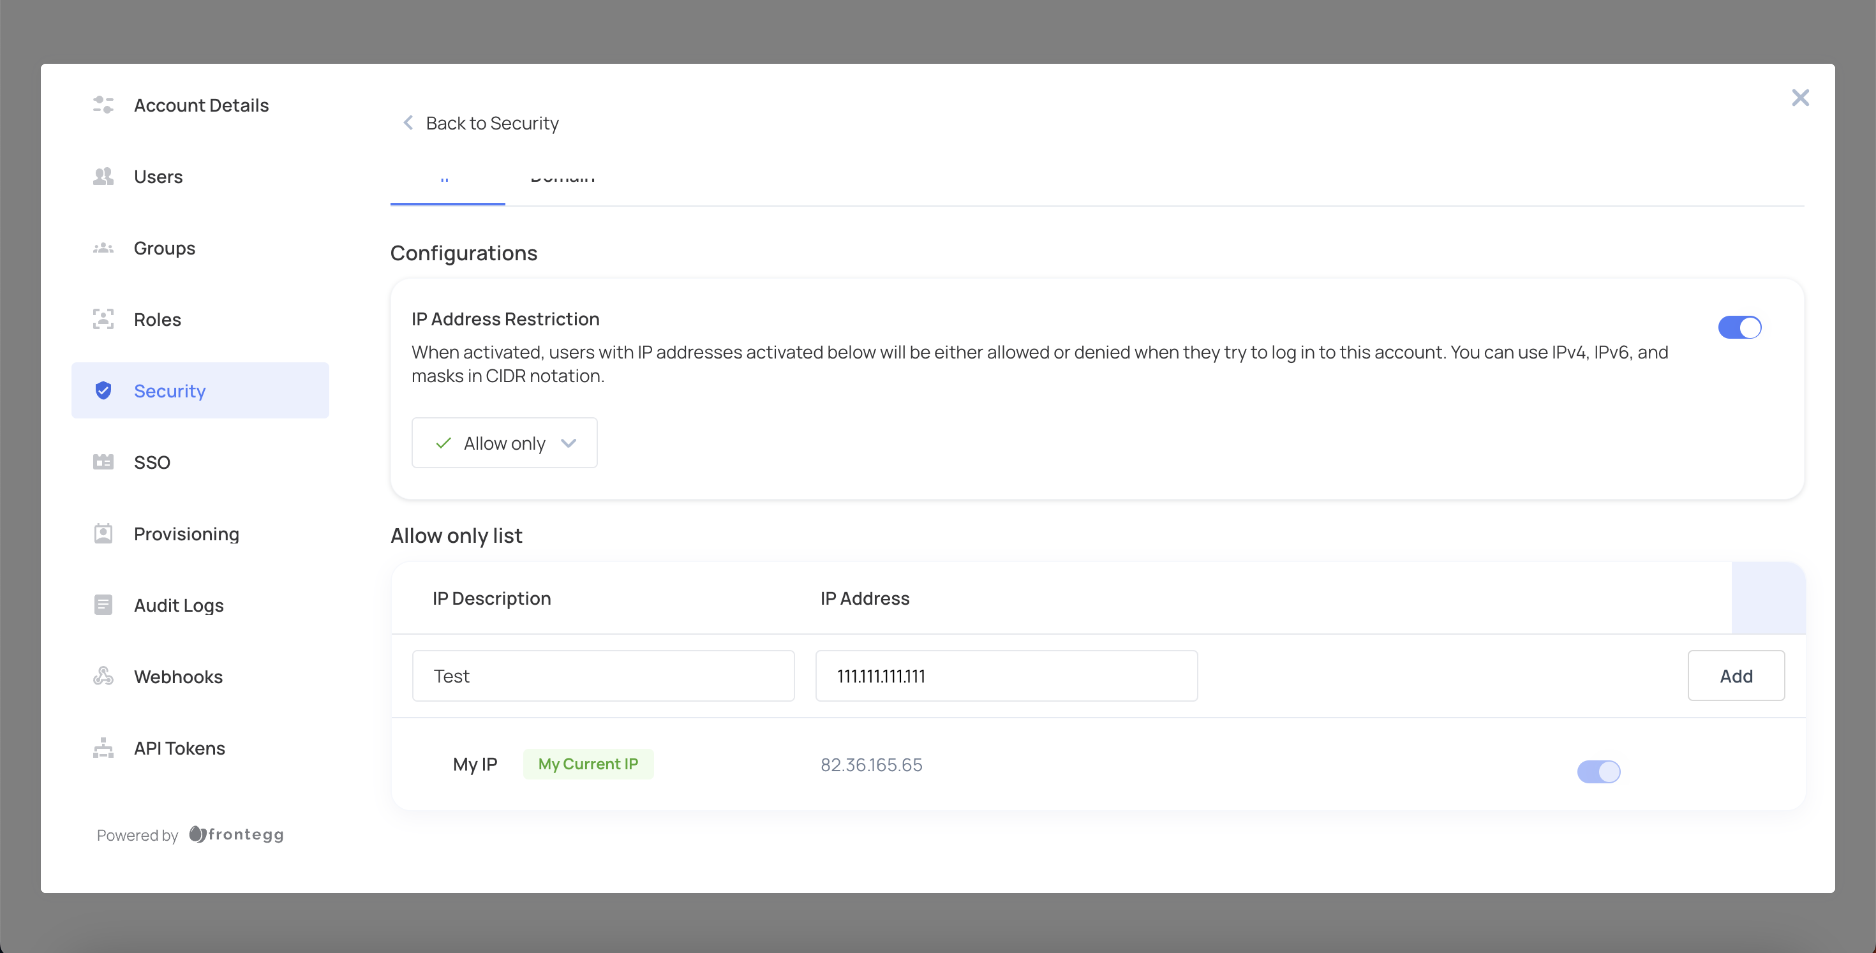Image resolution: width=1876 pixels, height=953 pixels.
Task: Click the Webhooks icon in sidebar
Action: [x=105, y=676]
